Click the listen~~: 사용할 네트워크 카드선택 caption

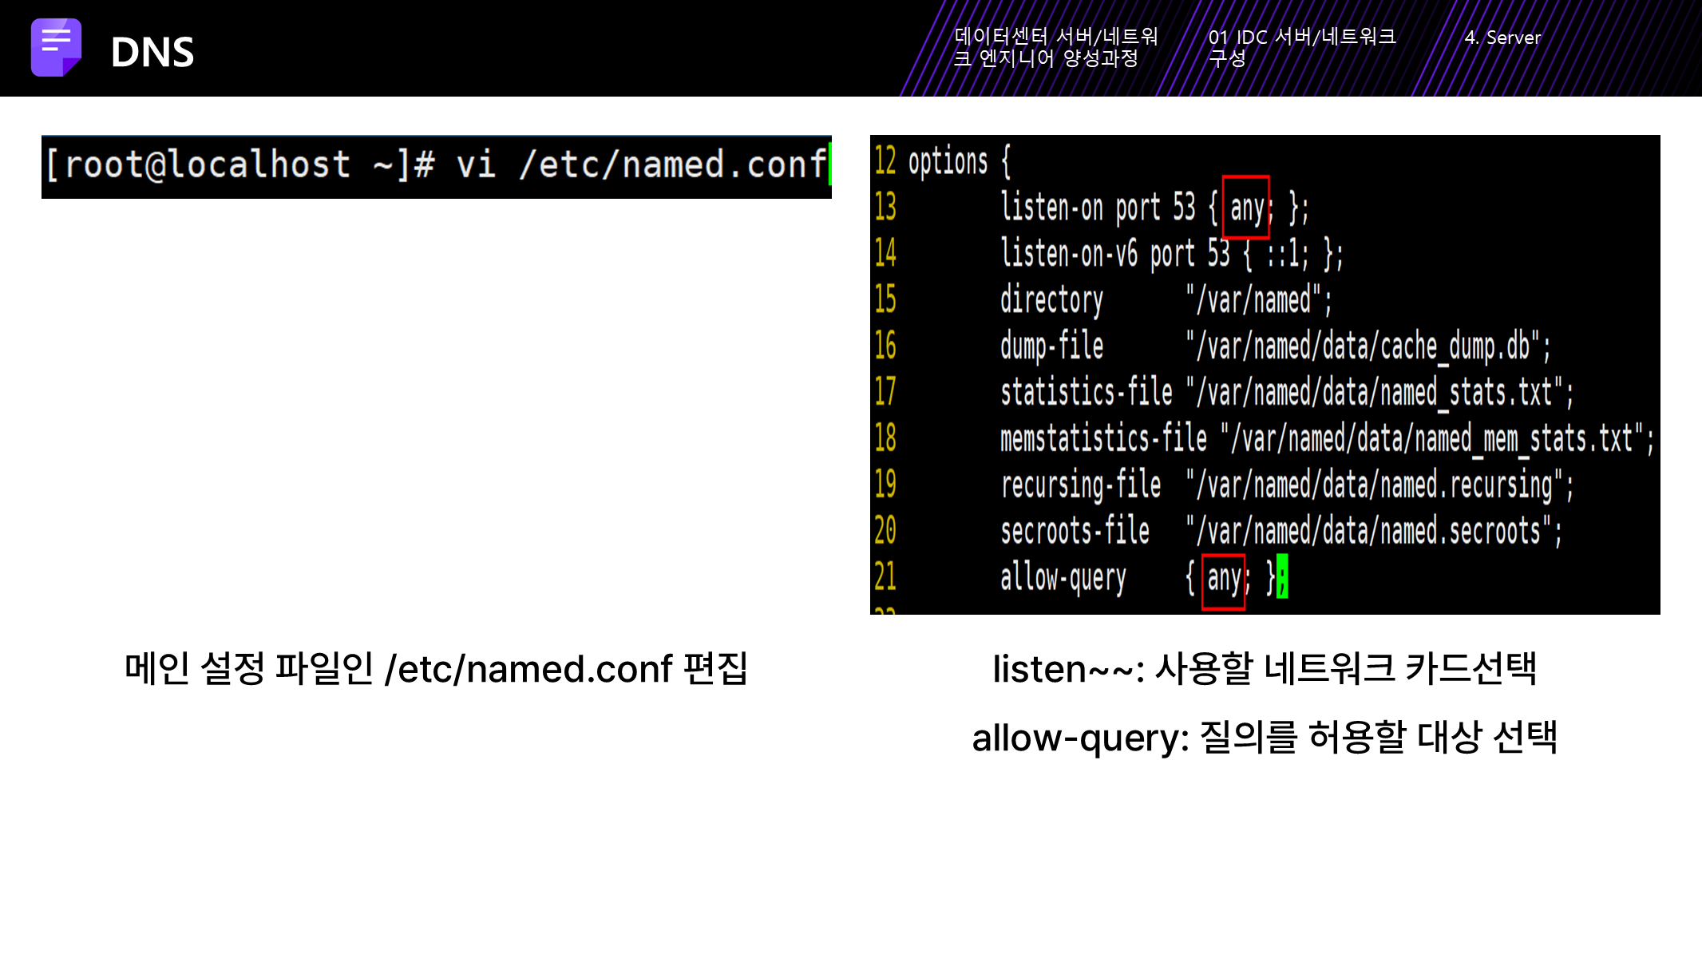[x=1265, y=669]
